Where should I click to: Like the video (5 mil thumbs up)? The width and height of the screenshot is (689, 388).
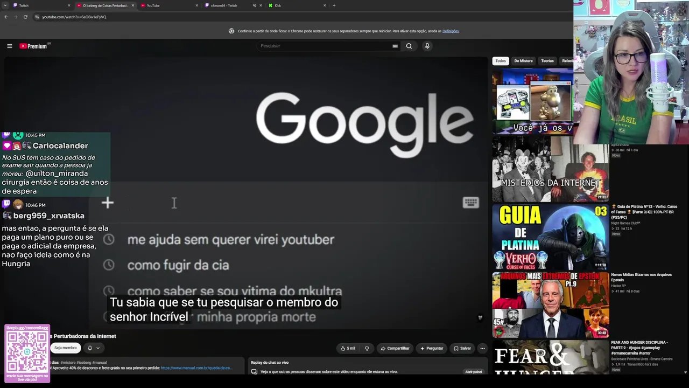[348, 348]
